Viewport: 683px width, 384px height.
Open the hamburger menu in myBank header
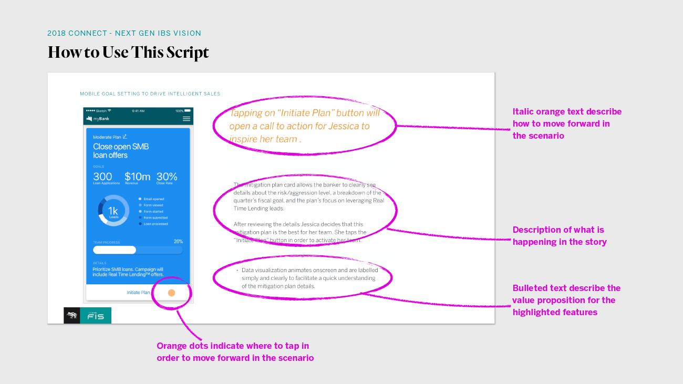pos(187,119)
